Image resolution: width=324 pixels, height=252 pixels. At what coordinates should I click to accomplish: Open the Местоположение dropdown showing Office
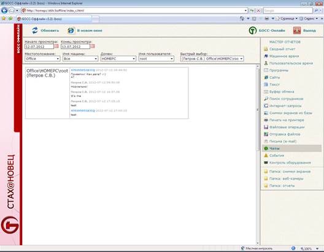[x=42, y=59]
